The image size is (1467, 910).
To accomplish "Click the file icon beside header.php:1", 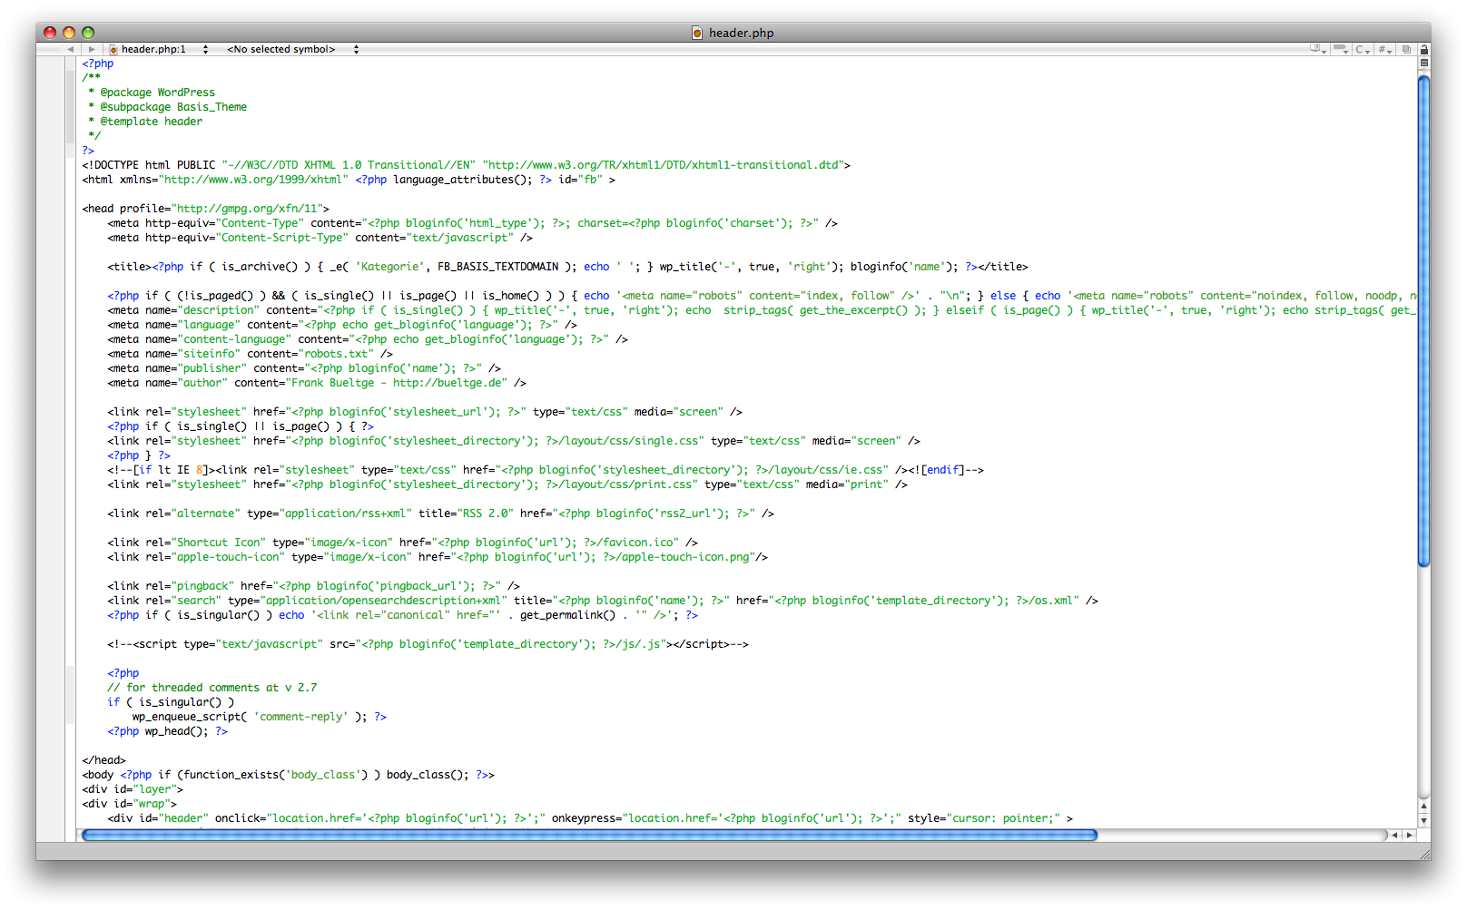I will 113,49.
